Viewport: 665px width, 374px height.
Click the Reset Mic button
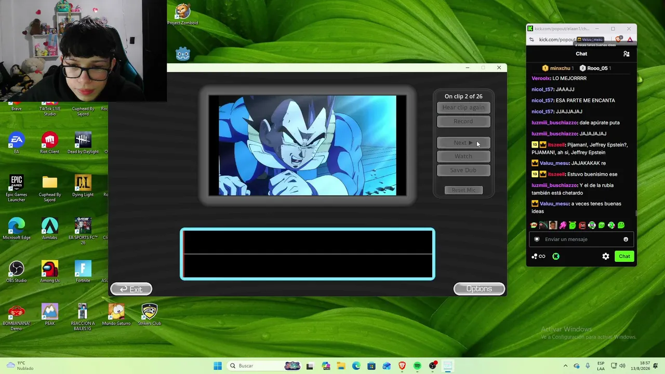(x=463, y=190)
